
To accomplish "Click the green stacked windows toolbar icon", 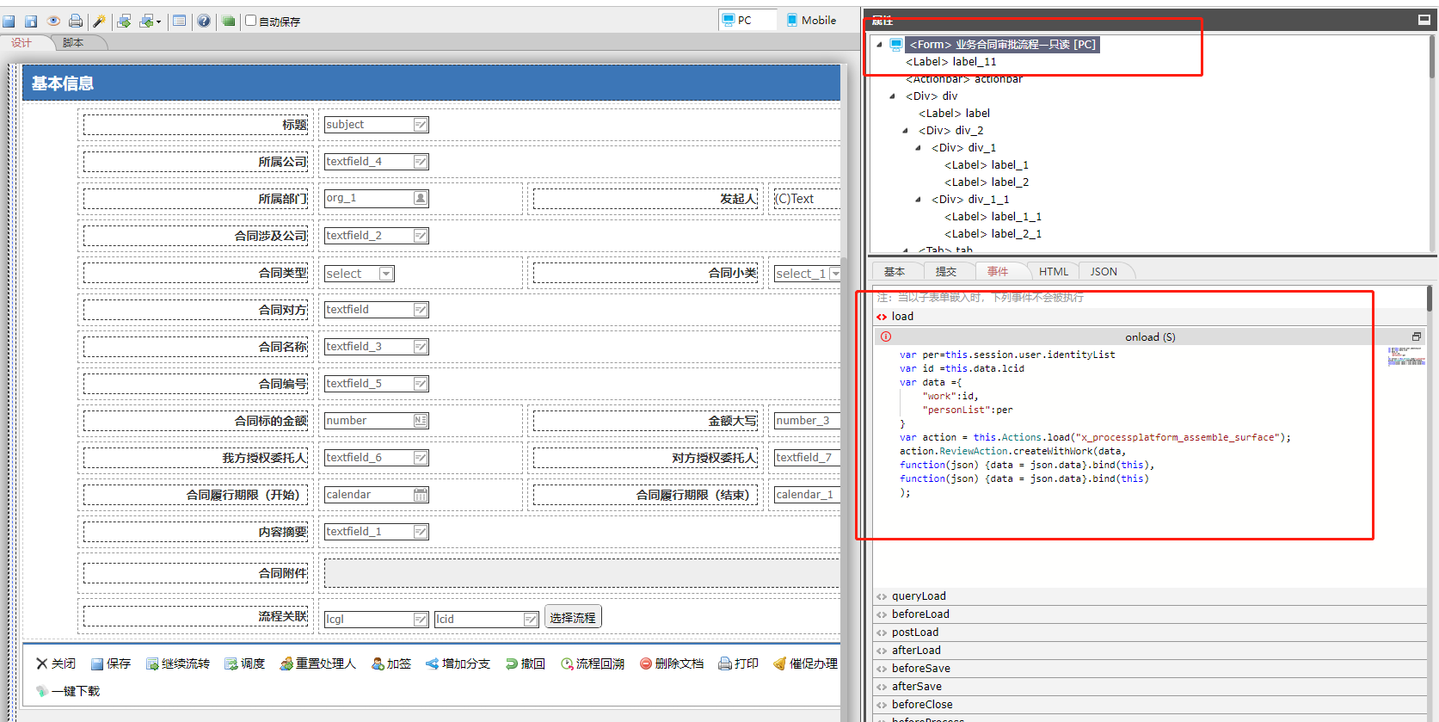I will [x=228, y=21].
